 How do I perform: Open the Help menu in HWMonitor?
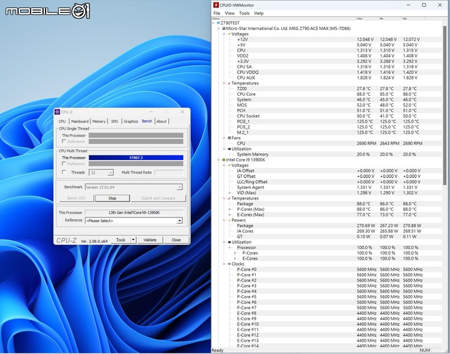point(259,13)
